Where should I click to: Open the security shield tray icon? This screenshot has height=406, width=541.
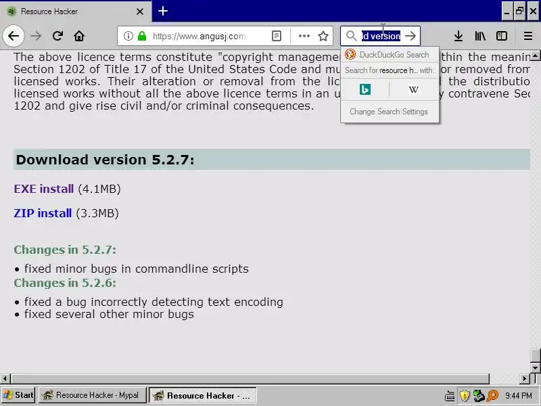tap(465, 396)
